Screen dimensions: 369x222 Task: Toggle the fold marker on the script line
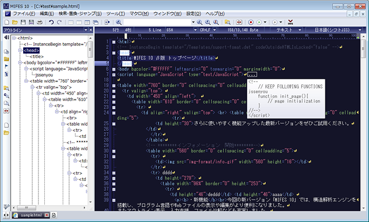tap(113, 75)
